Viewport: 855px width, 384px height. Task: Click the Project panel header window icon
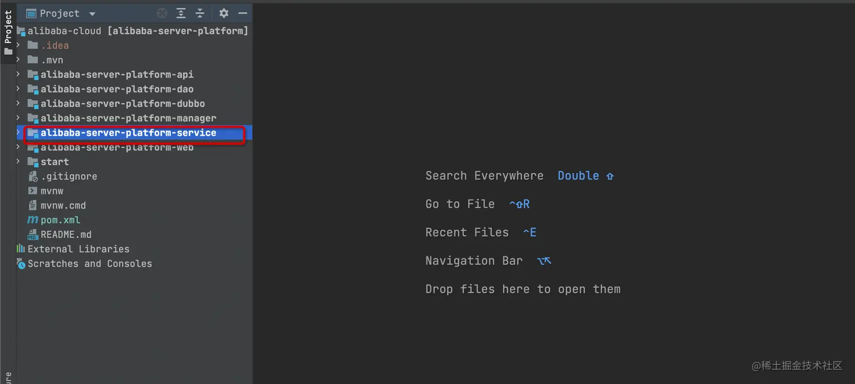click(x=31, y=13)
